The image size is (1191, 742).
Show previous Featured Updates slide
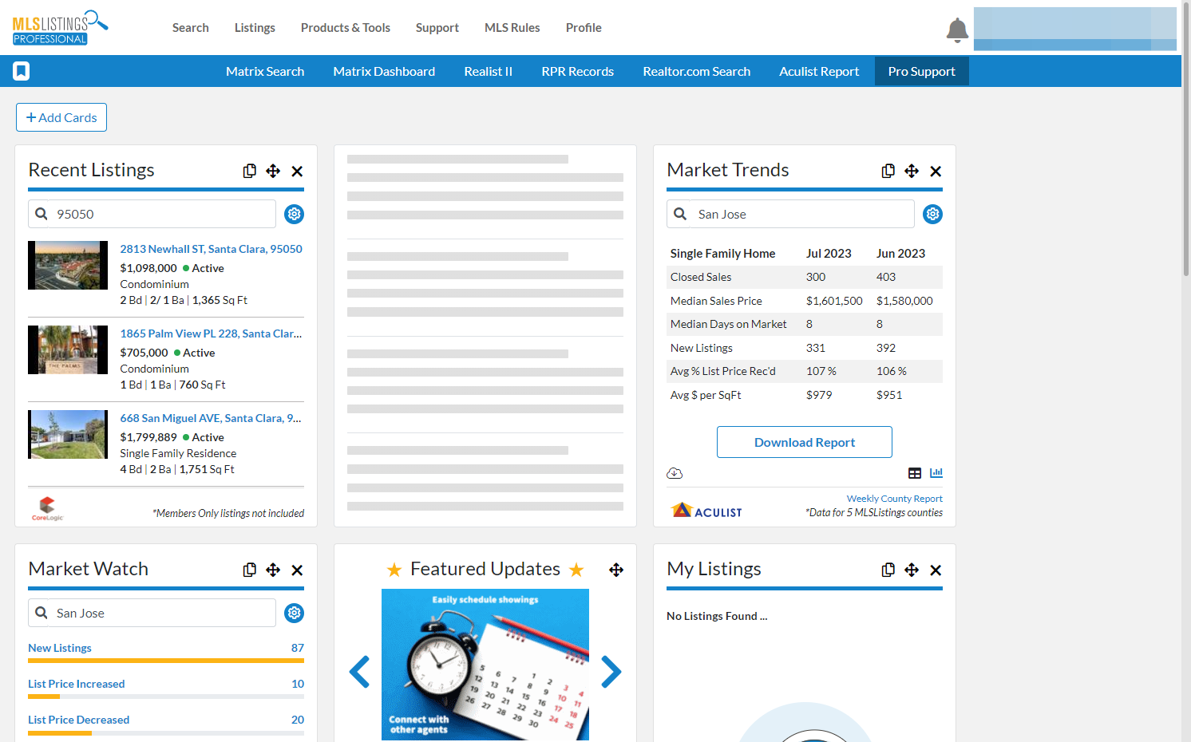pyautogui.click(x=359, y=672)
